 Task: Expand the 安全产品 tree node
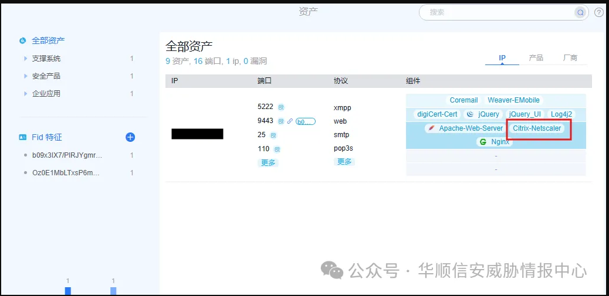tap(26, 76)
